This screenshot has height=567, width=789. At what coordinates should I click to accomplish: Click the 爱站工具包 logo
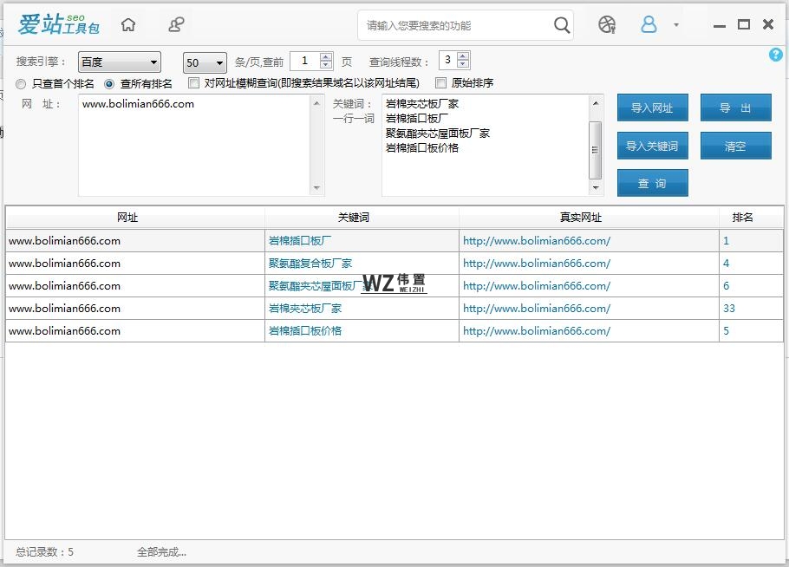pos(55,24)
